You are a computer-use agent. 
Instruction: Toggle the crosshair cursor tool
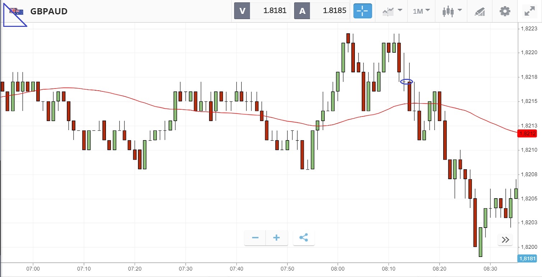tap(362, 11)
